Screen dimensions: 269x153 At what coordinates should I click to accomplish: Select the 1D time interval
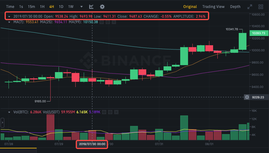61,6
